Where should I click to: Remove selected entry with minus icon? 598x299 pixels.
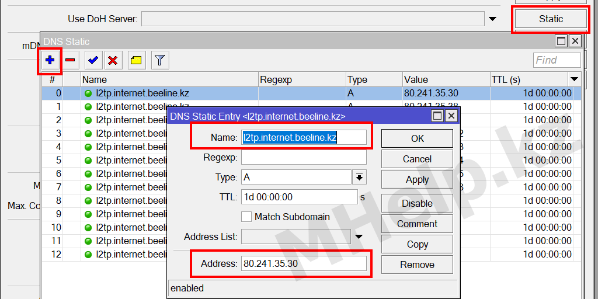point(70,60)
